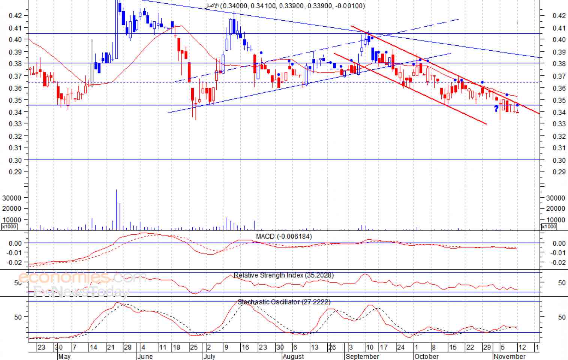Click the 30000 volume label on left axis
568x360 pixels.
[x=12, y=198]
